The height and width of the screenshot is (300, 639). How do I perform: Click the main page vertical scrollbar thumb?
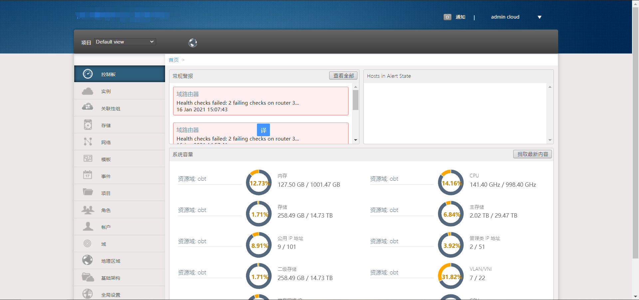[x=635, y=132]
